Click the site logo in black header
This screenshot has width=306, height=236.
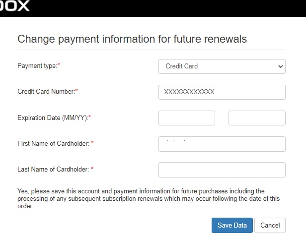point(14,5)
